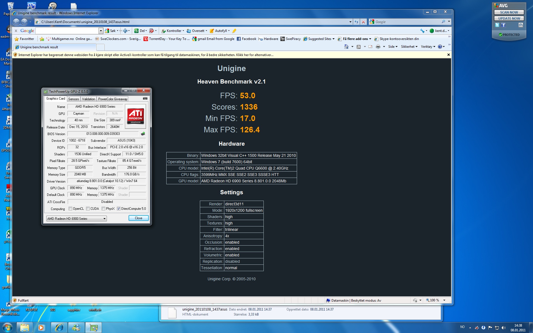Open the search provider dropdown arrow
This screenshot has width=533, height=333.
coord(449,22)
